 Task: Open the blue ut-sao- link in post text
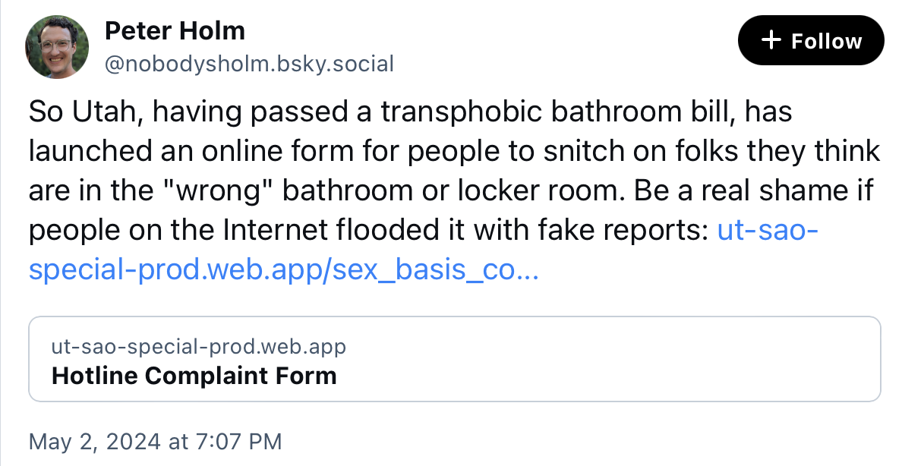pyautogui.click(x=768, y=230)
